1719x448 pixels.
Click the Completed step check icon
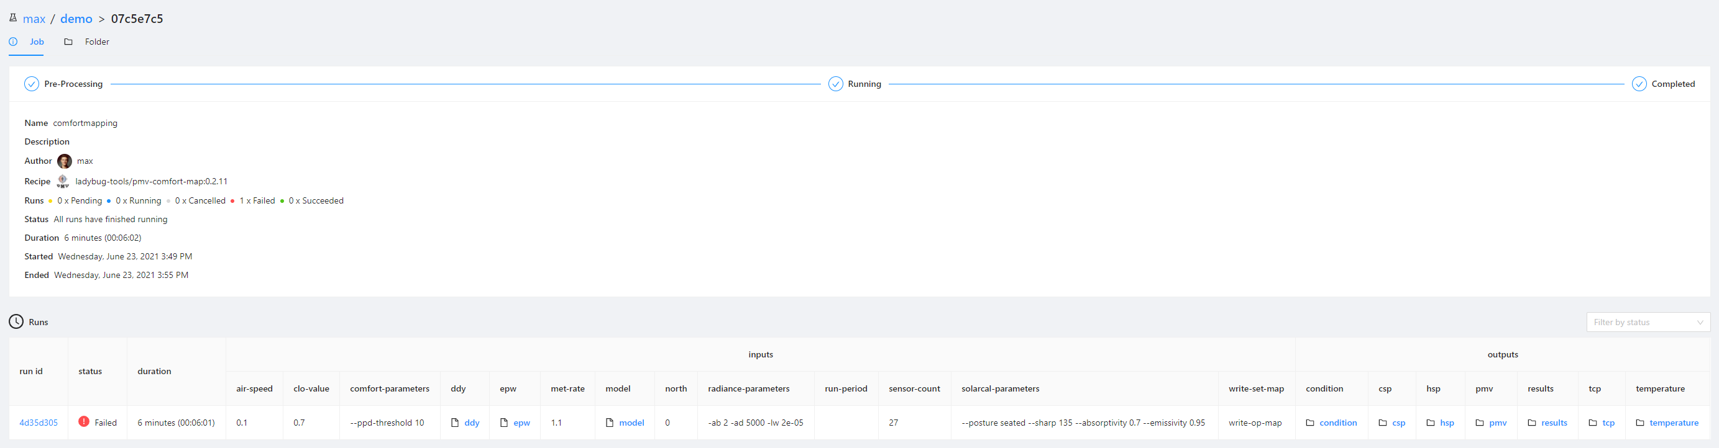(1639, 84)
